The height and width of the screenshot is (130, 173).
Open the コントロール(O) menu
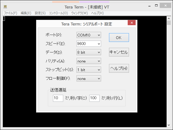(x=58, y=13)
